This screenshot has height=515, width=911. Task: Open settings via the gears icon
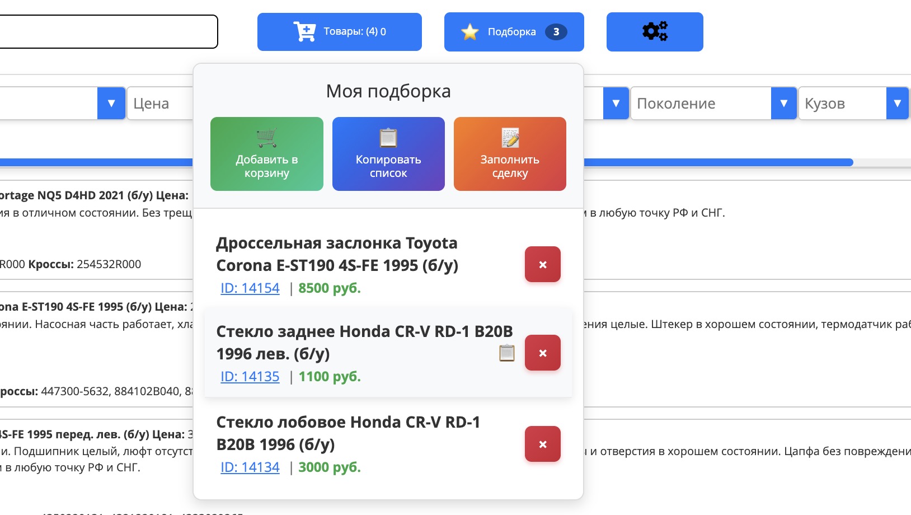(655, 31)
